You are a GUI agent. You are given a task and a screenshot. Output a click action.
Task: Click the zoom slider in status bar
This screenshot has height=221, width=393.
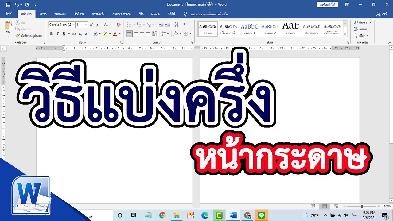point(362,207)
